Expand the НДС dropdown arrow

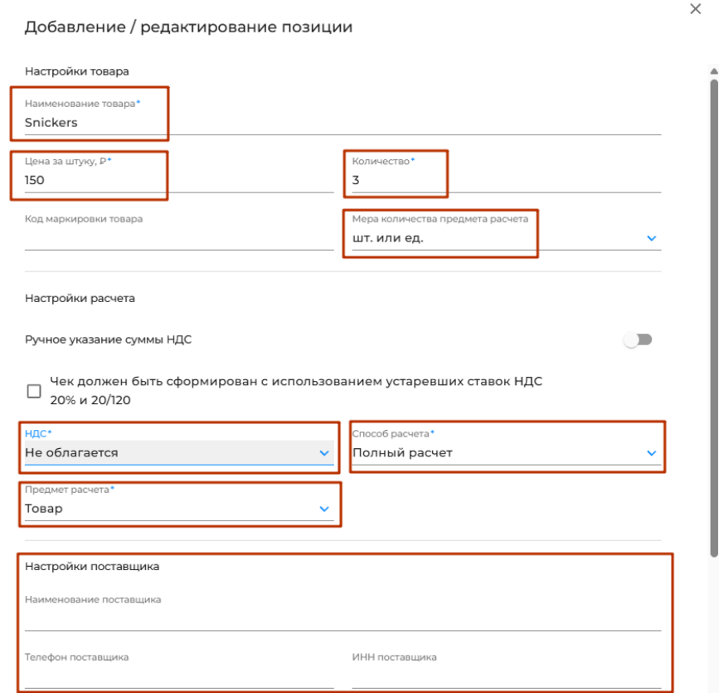tap(324, 453)
